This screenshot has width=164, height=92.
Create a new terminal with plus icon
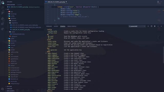pyautogui.click(x=148, y=26)
